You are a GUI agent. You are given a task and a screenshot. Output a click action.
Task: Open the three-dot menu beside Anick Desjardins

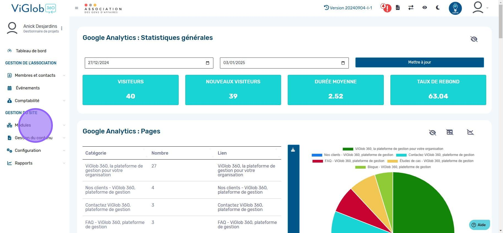point(62,28)
